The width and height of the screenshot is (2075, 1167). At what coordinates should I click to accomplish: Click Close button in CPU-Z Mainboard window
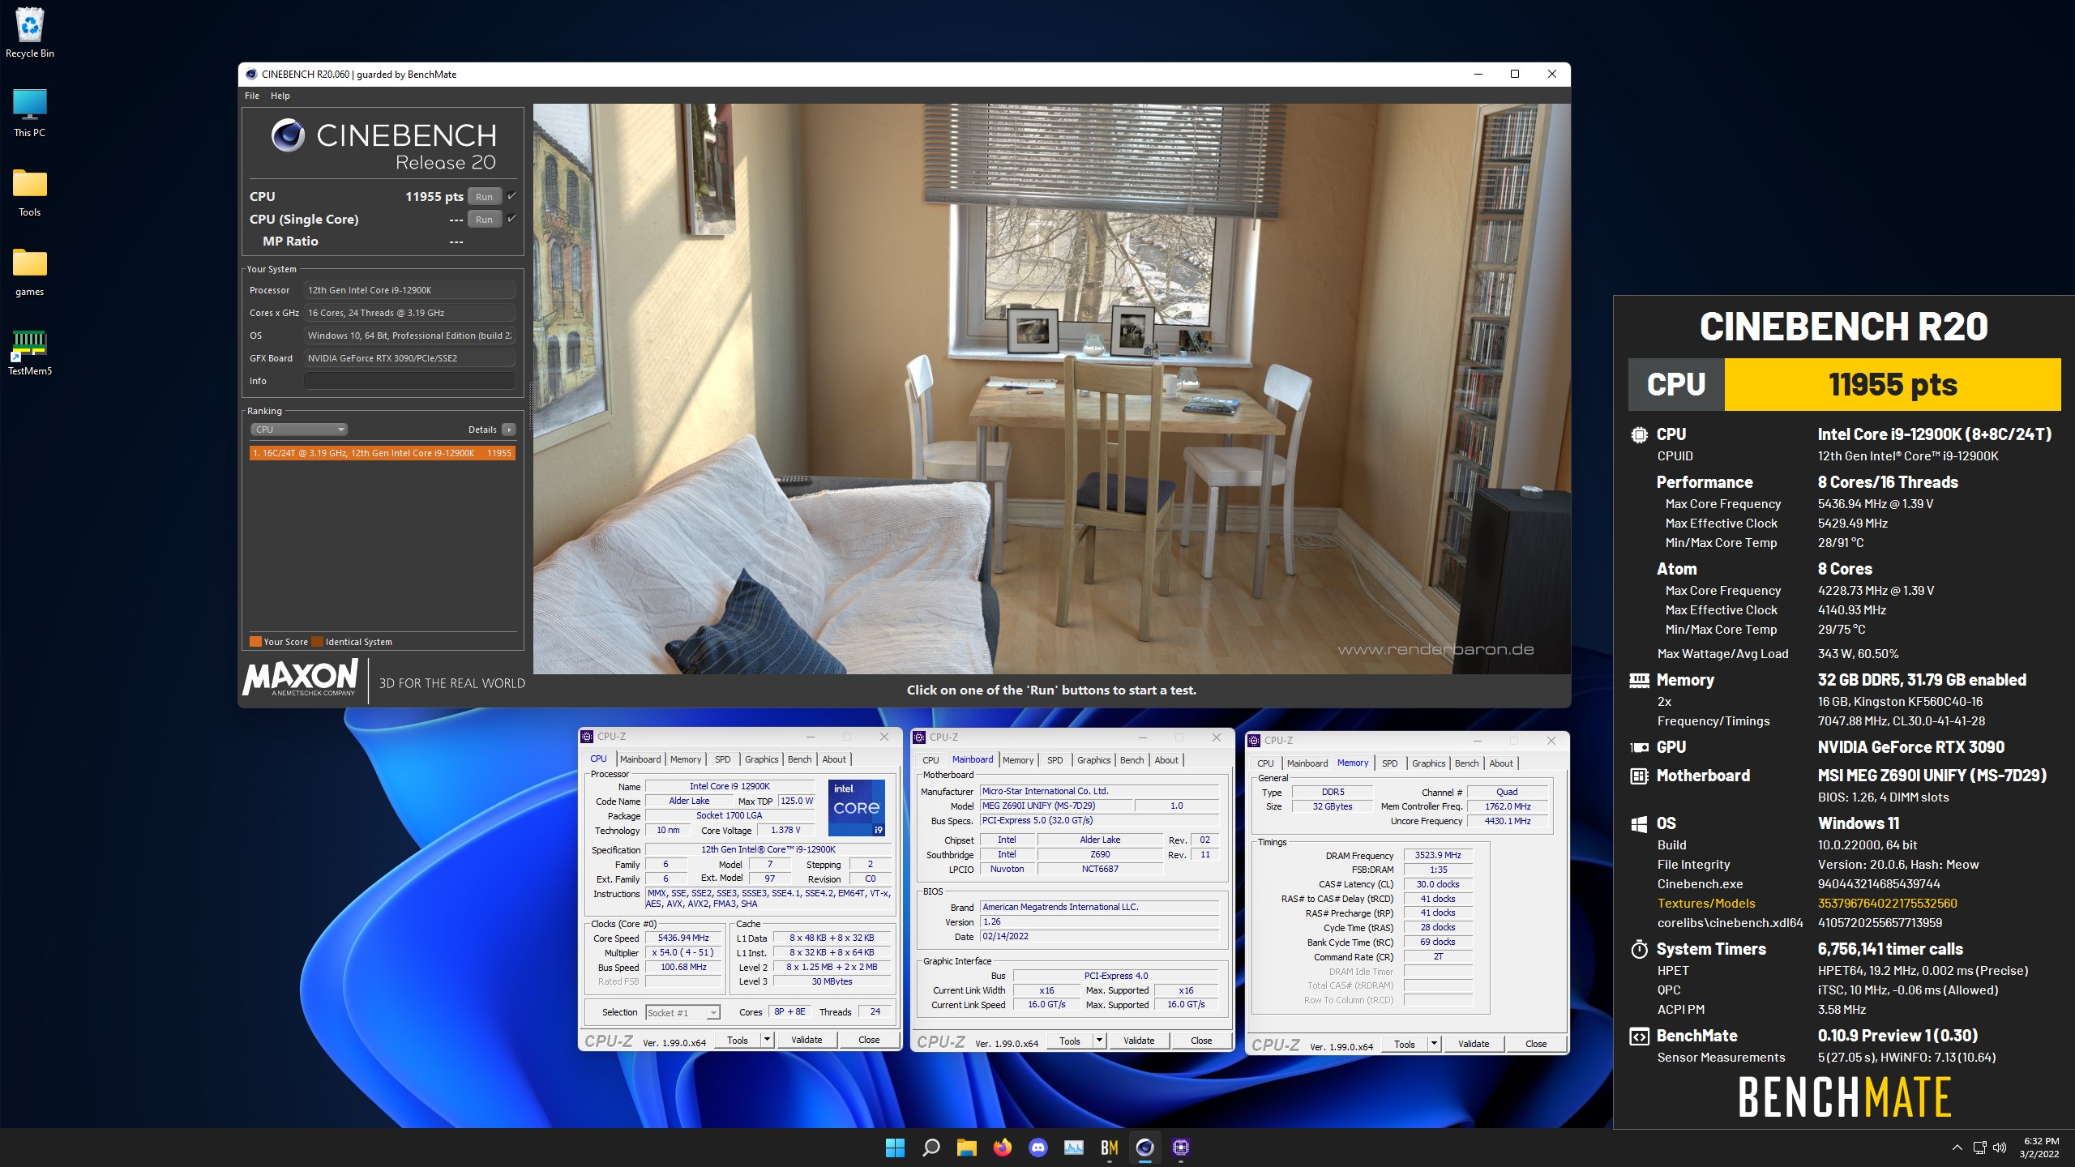point(1201,1041)
